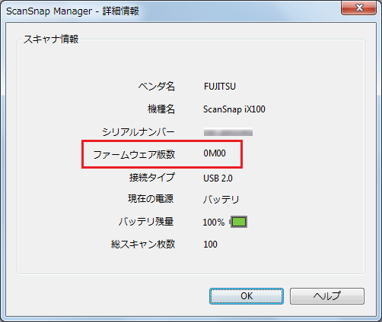
Task: Click the 現在の電源 label
Action: tap(151, 199)
